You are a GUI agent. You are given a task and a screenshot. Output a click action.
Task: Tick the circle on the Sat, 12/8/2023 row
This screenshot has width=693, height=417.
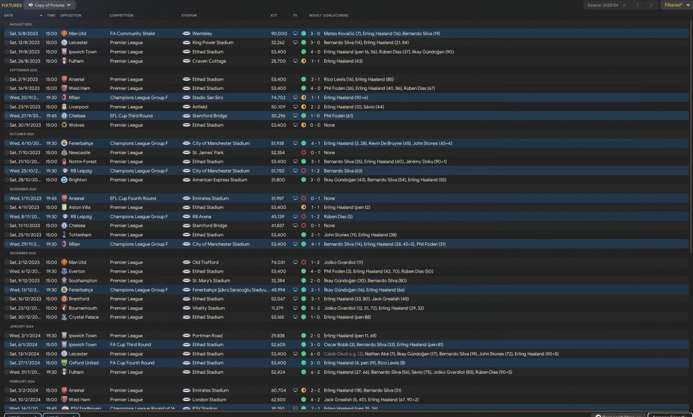point(6,43)
